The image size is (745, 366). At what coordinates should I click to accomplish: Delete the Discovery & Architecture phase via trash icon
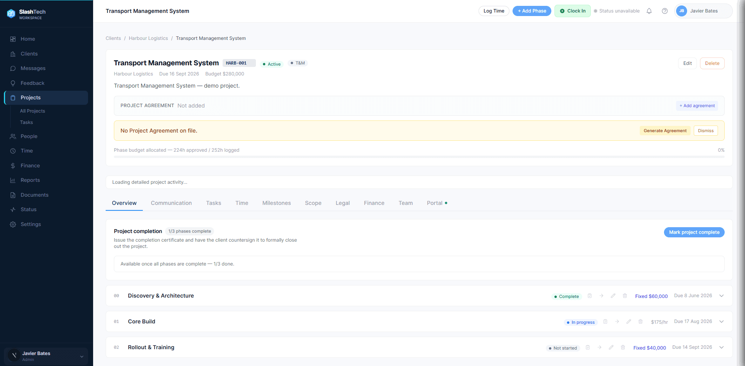pyautogui.click(x=625, y=296)
